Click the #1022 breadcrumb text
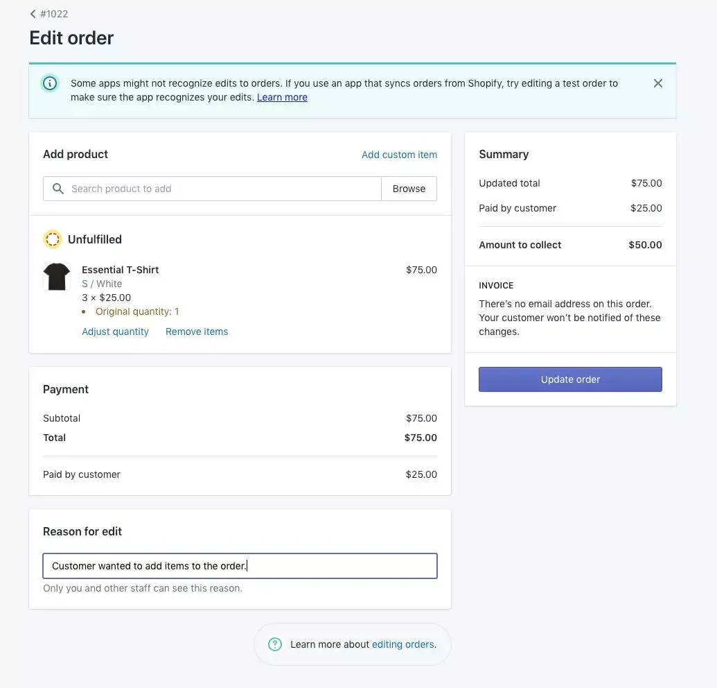The height and width of the screenshot is (688, 717). [54, 14]
